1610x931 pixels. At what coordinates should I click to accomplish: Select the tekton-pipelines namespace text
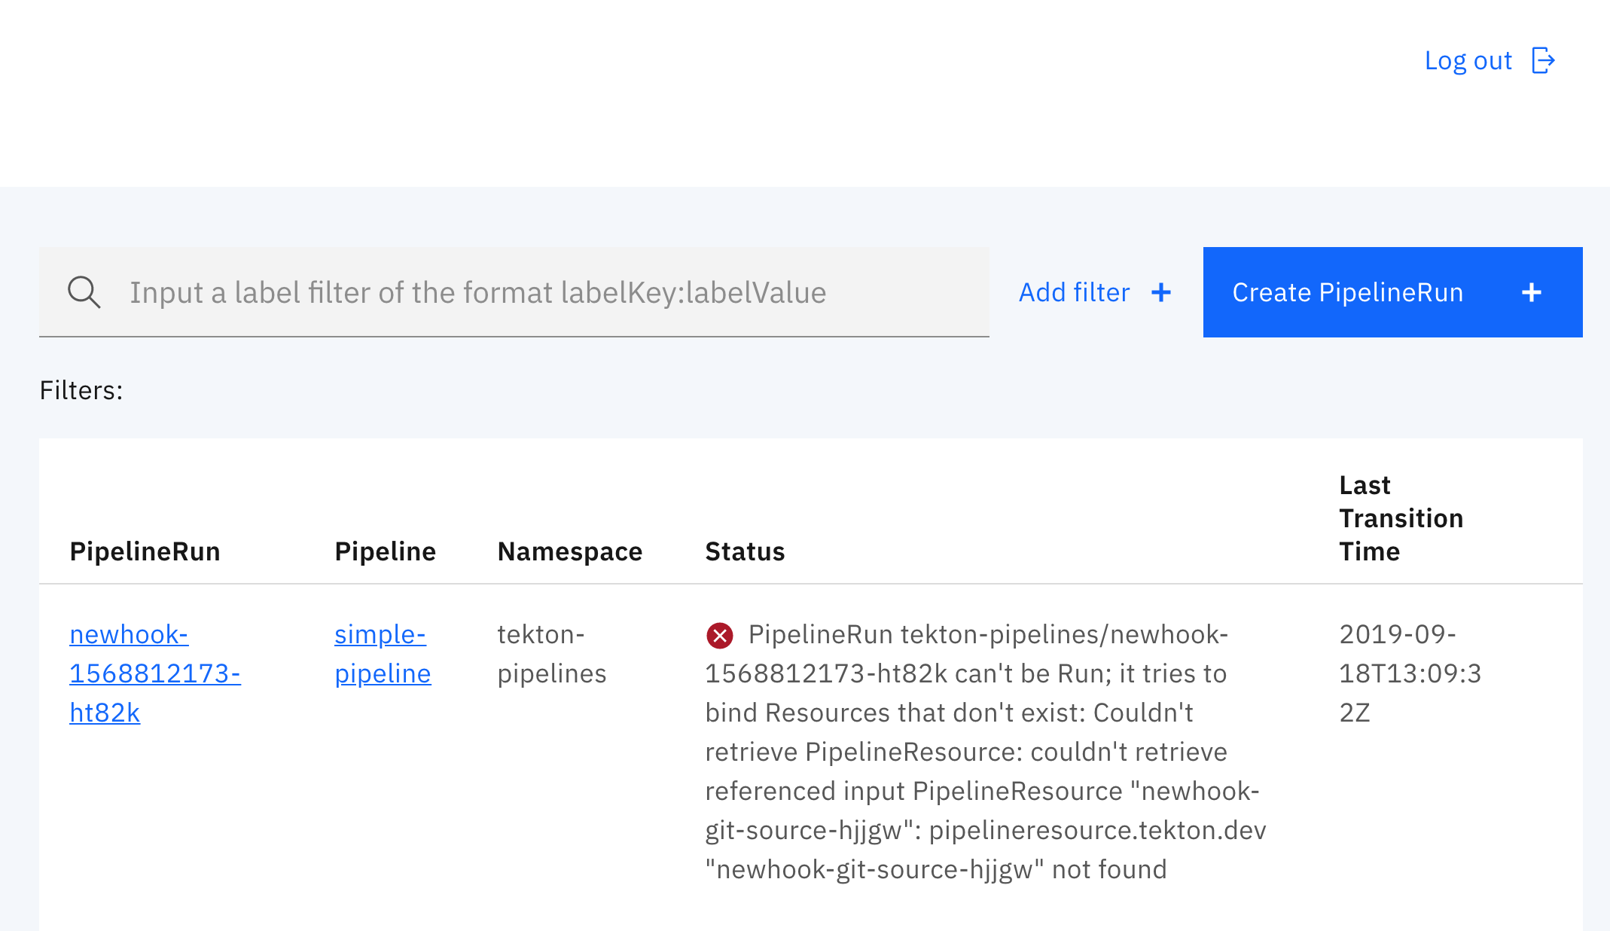(x=550, y=654)
